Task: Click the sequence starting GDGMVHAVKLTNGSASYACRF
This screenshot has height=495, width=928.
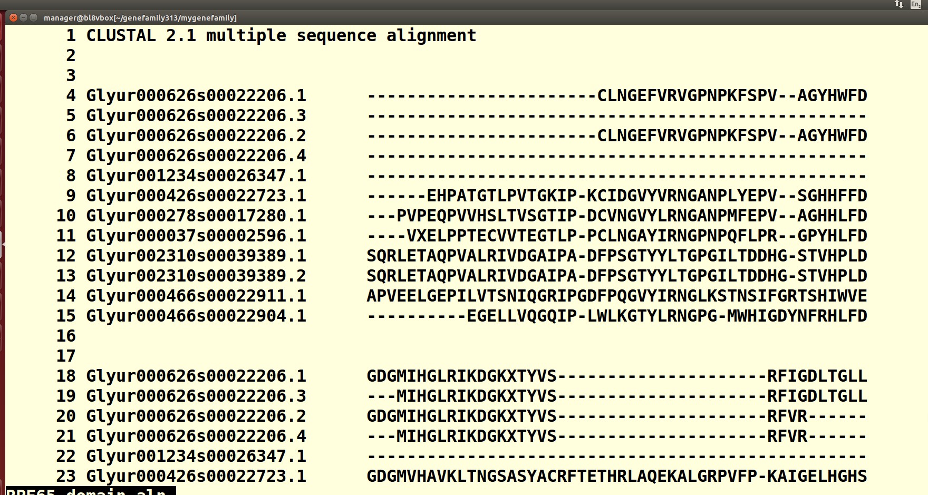Action: (x=617, y=477)
